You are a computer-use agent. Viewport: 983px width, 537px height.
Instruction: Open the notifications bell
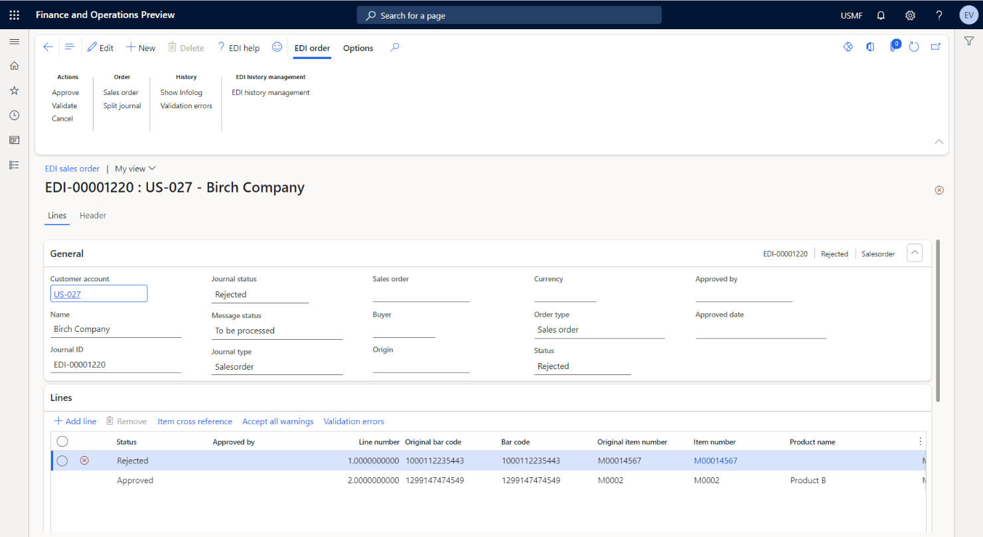(x=881, y=15)
